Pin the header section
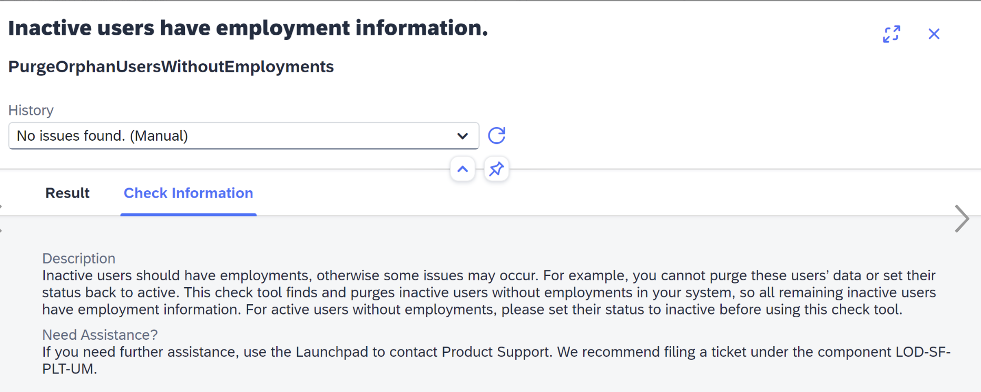This screenshot has width=981, height=392. (x=496, y=169)
